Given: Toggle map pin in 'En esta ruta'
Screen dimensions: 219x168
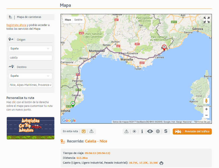Looking at the screenshot, I should tap(84, 131).
